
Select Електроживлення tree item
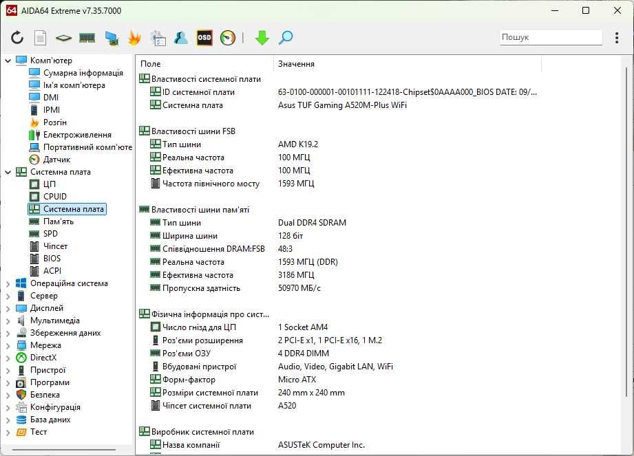coord(77,135)
